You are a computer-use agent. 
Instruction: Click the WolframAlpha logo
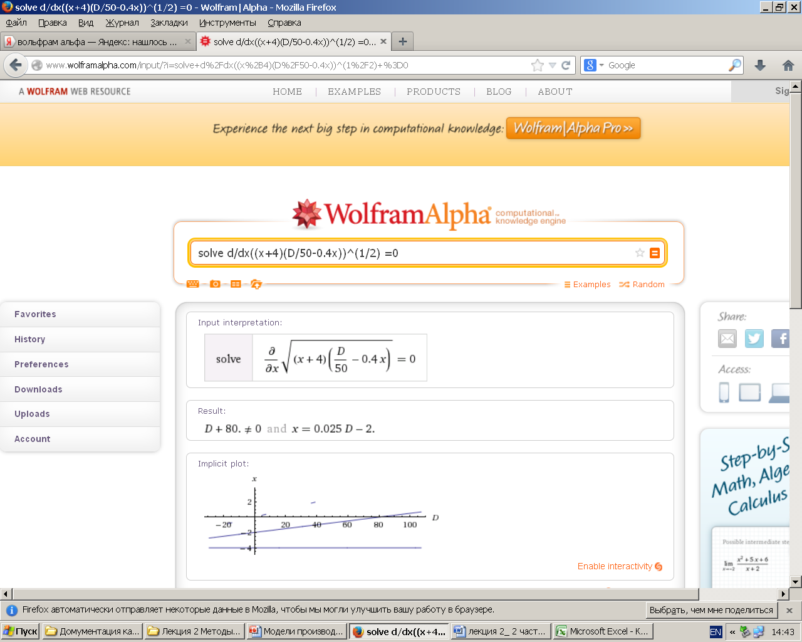pyautogui.click(x=429, y=214)
